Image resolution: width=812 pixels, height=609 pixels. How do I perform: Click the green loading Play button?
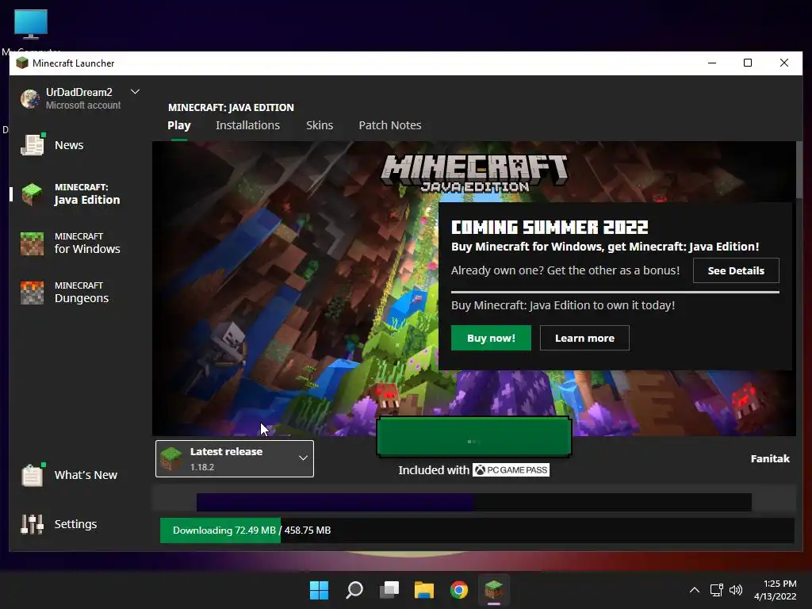pyautogui.click(x=474, y=438)
